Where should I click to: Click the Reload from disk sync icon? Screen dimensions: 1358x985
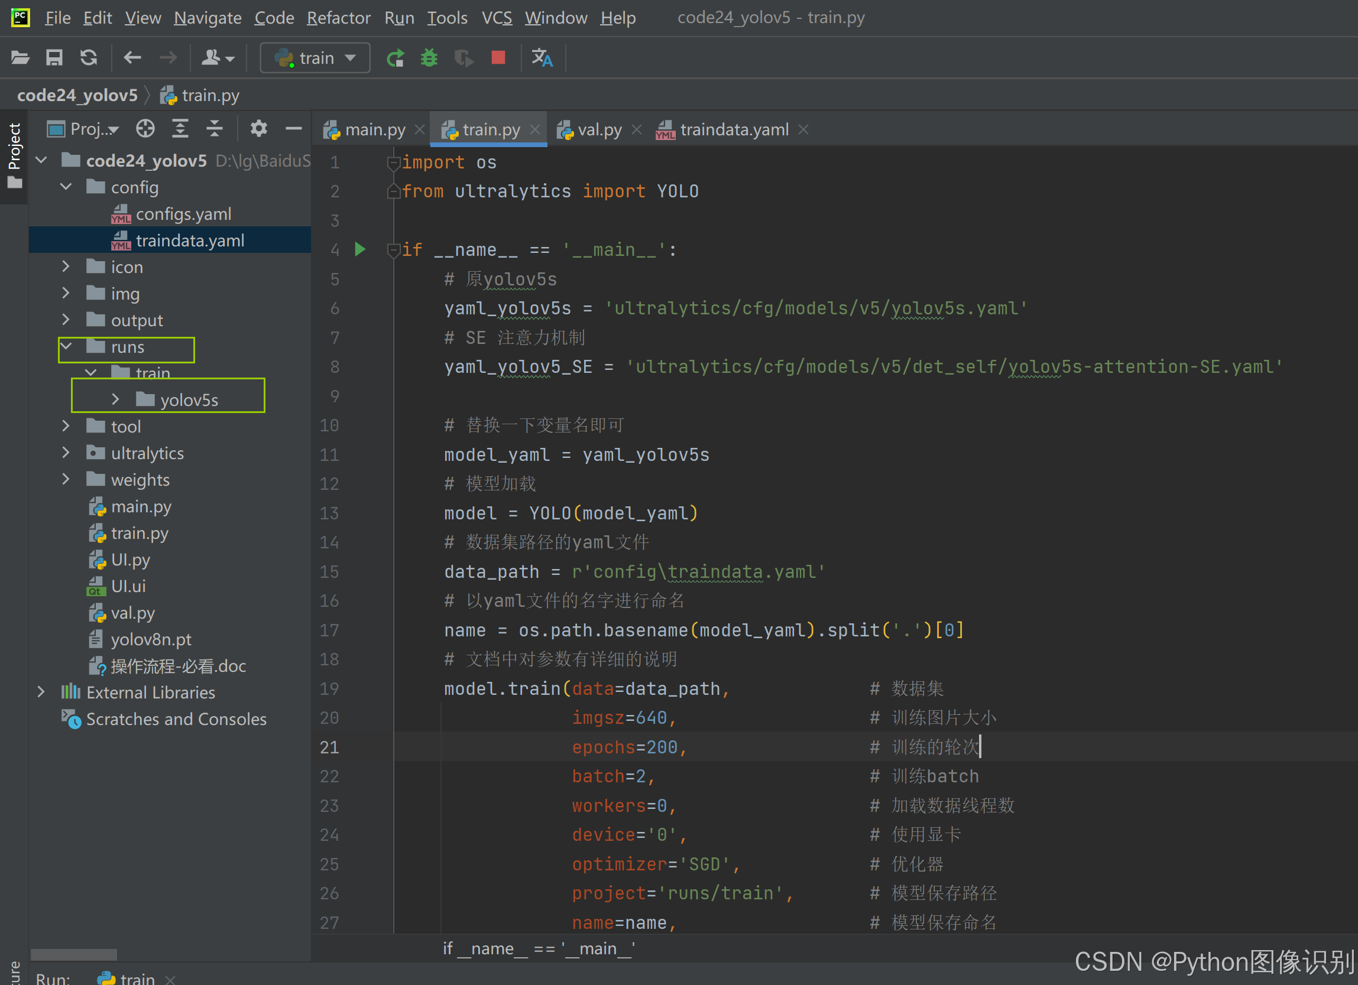click(89, 58)
